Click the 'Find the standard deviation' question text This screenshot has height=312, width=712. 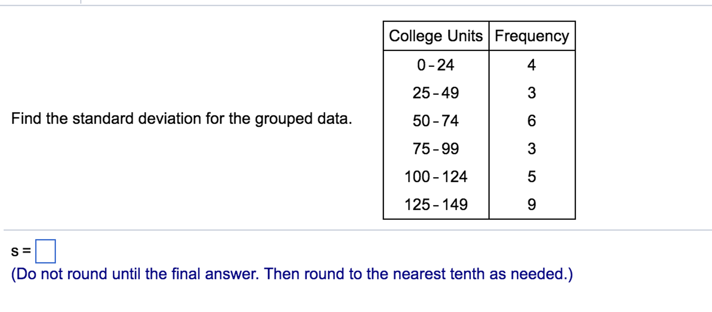click(x=182, y=119)
